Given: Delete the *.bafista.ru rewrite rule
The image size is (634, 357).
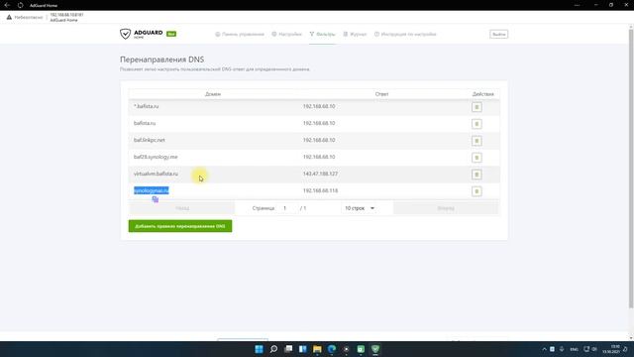Looking at the screenshot, I should [476, 107].
